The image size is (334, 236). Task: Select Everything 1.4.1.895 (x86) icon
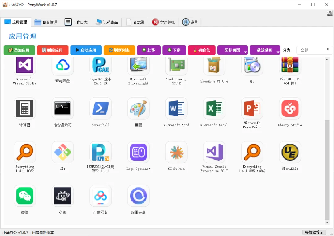tap(252, 152)
